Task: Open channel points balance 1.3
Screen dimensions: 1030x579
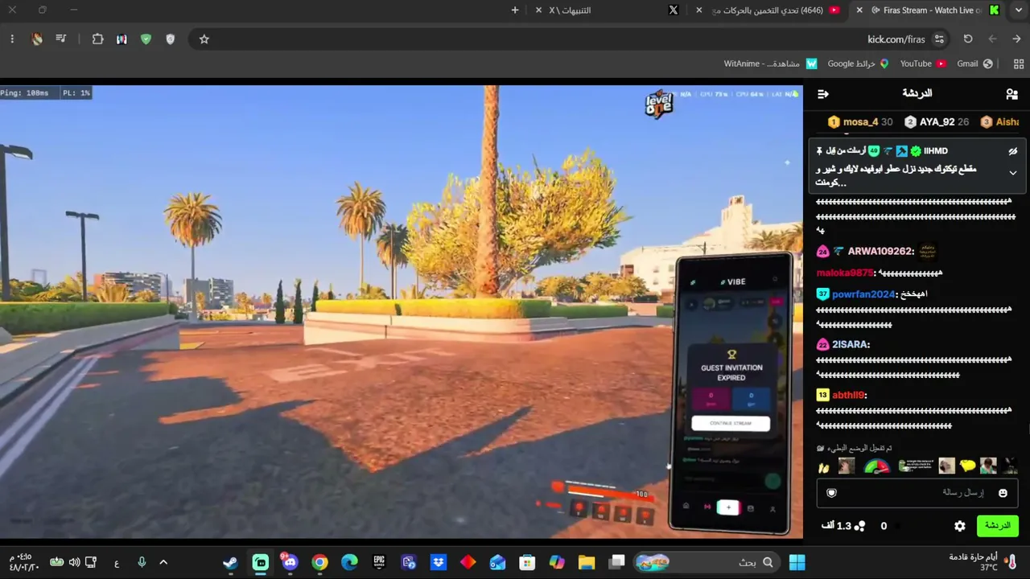Action: [x=843, y=526]
